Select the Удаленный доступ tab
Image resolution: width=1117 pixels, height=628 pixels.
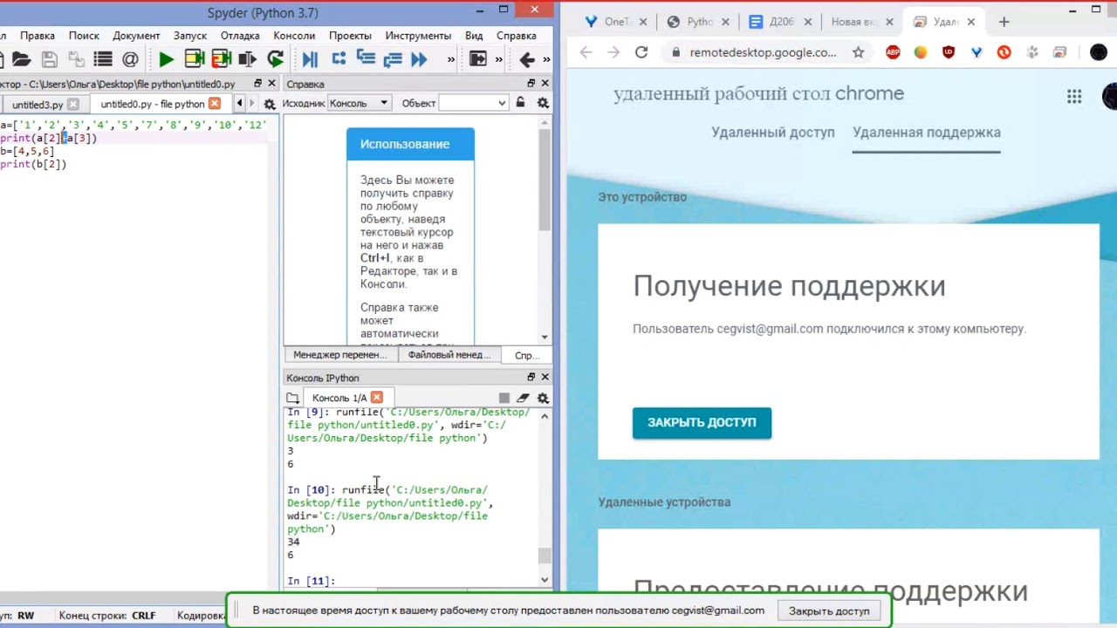click(773, 133)
